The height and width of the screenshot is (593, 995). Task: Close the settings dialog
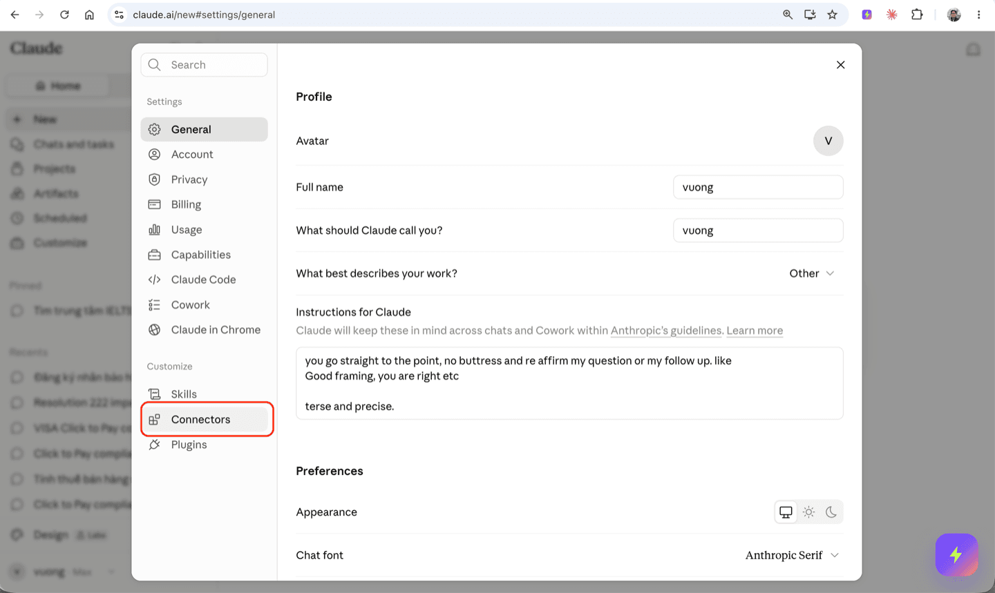coord(840,65)
